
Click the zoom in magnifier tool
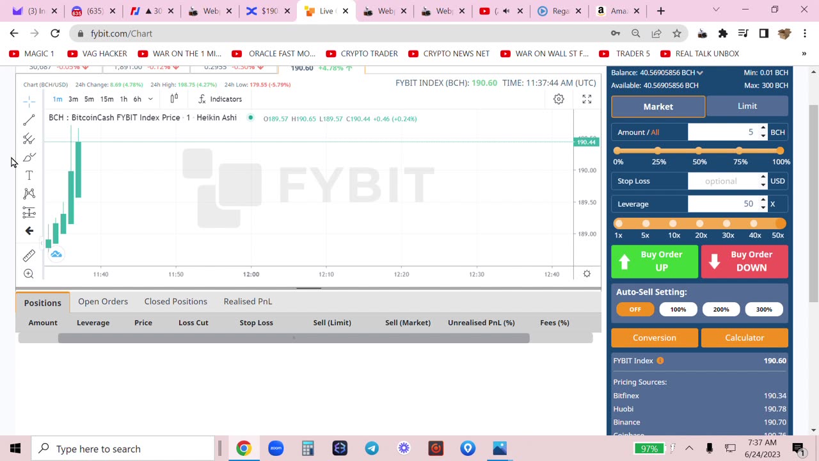click(x=29, y=274)
